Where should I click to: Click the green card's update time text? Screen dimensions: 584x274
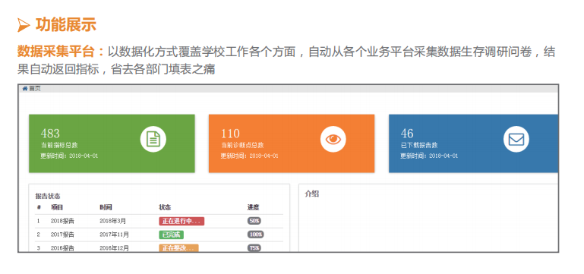(x=69, y=156)
